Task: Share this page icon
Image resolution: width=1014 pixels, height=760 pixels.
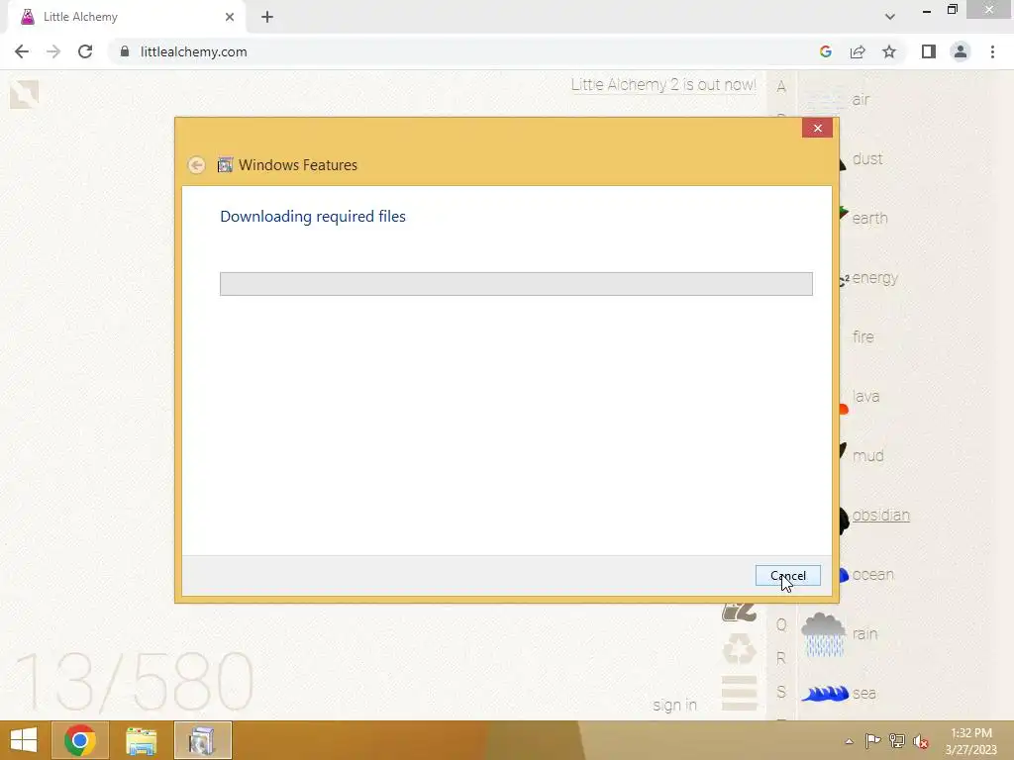Action: [x=858, y=51]
